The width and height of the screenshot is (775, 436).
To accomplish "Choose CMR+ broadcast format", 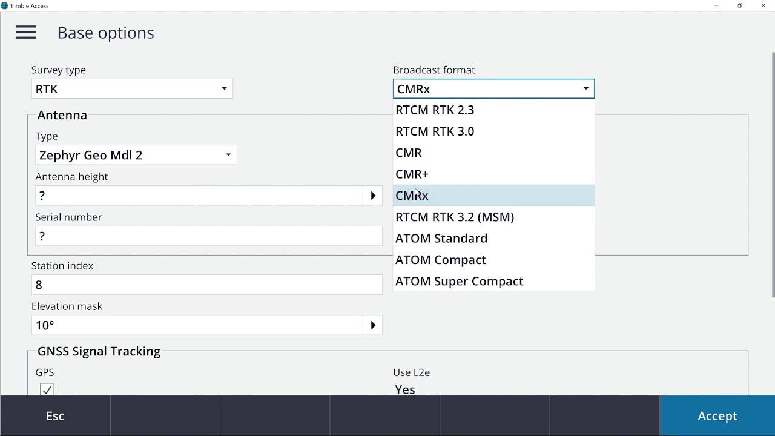I will tap(494, 174).
